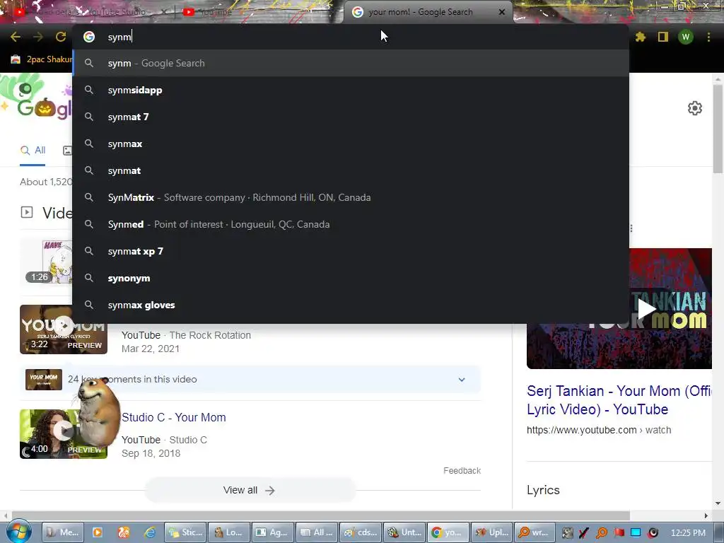Launch Internet Explorer from the taskbar
This screenshot has width=724, height=543.
click(150, 532)
